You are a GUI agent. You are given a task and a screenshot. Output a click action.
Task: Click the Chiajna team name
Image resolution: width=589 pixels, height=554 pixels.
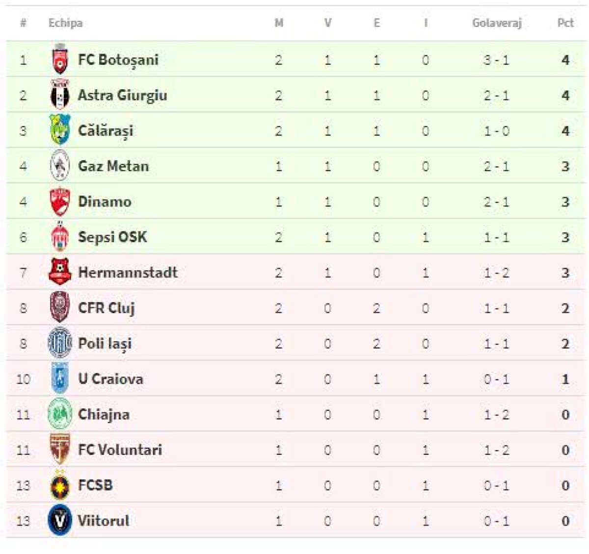104,414
